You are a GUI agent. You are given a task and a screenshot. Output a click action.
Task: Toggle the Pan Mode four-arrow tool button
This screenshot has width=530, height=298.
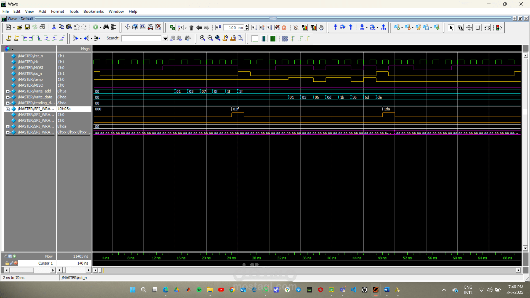pyautogui.click(x=469, y=28)
